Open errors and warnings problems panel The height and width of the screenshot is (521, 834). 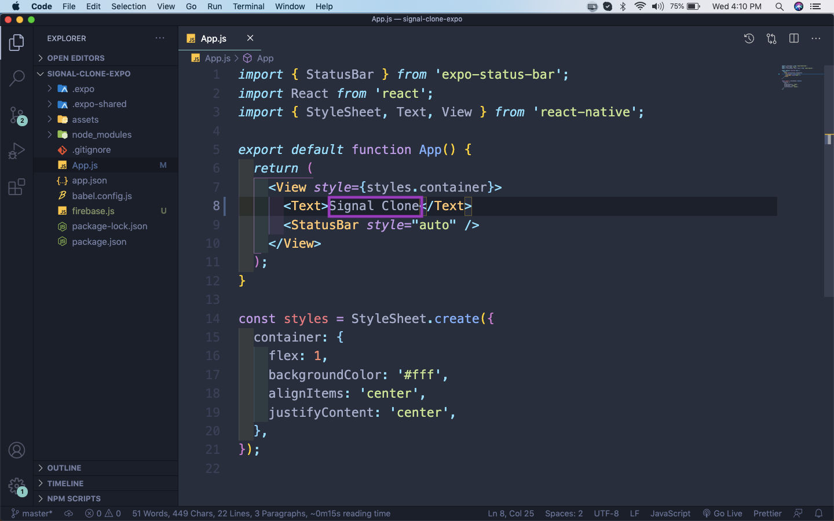click(103, 513)
